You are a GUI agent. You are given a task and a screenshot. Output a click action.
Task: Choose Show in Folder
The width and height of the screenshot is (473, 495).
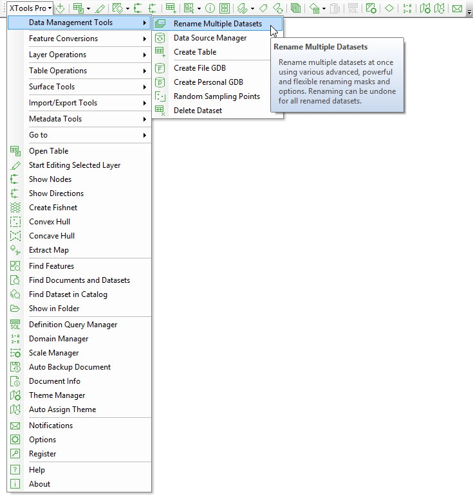click(x=80, y=309)
